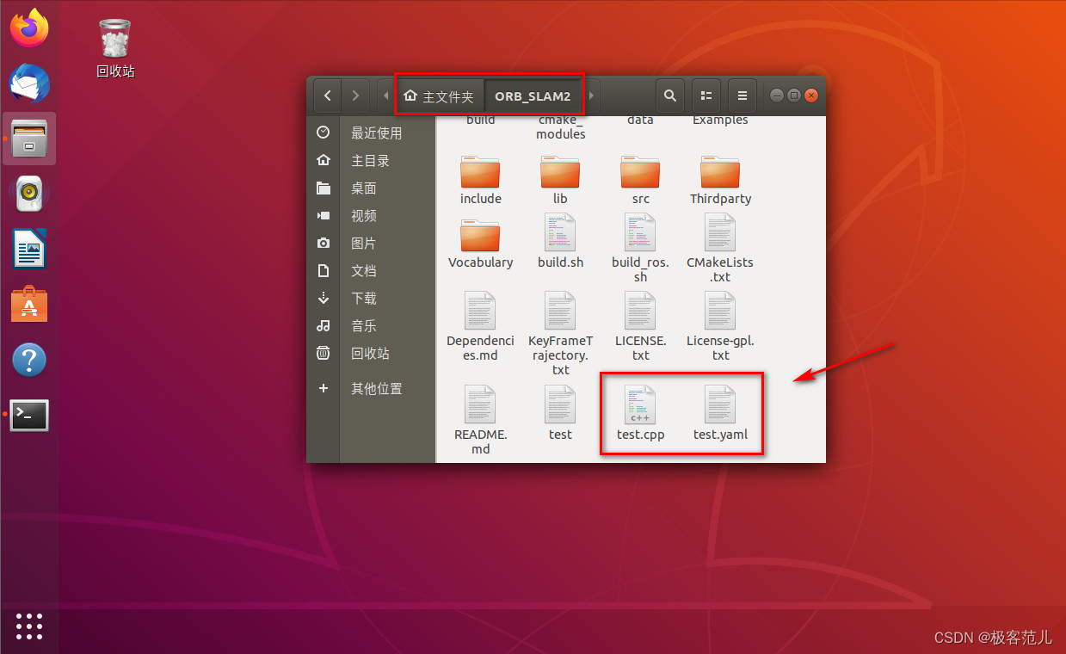This screenshot has height=654, width=1066.
Task: Open Terminal from the dock
Action: [29, 415]
